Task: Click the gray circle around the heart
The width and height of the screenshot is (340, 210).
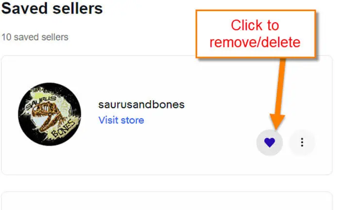Action: point(270,143)
